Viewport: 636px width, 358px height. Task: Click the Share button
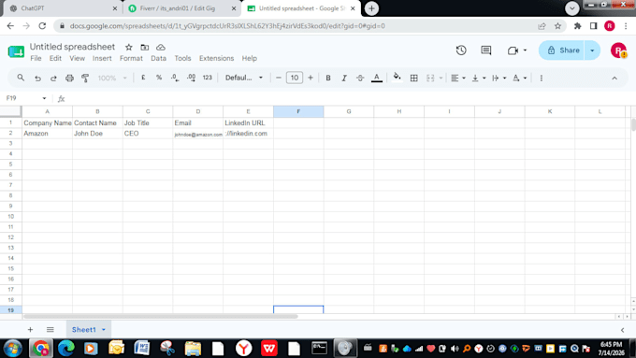pos(562,50)
